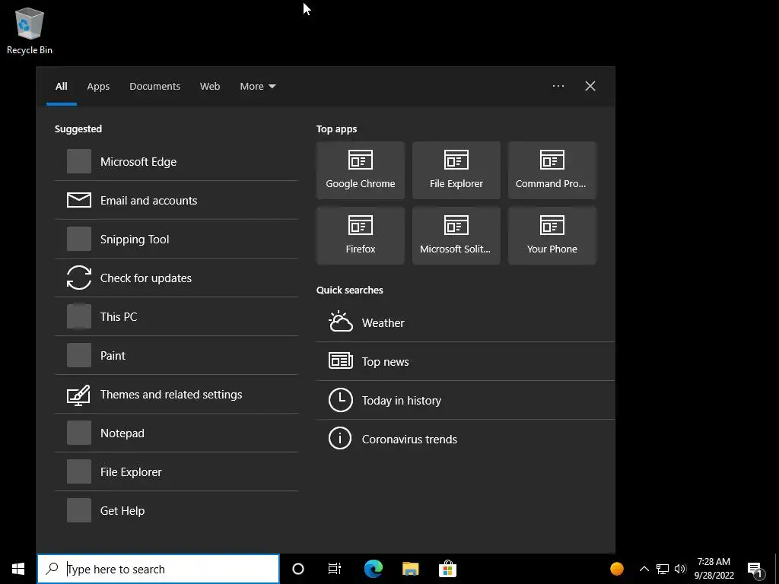Open the network status tray icon
779x584 pixels.
click(x=663, y=569)
